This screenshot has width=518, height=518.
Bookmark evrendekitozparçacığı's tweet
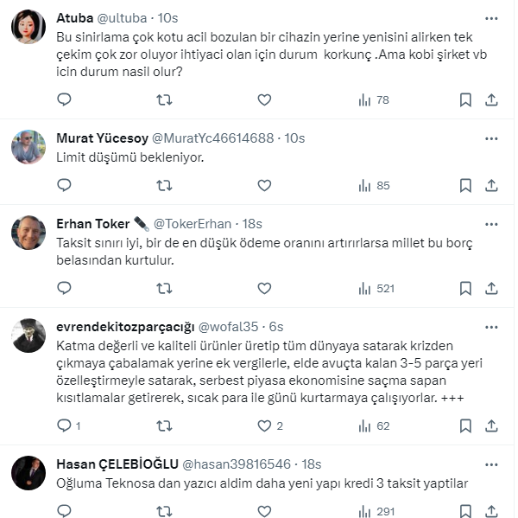pos(465,425)
